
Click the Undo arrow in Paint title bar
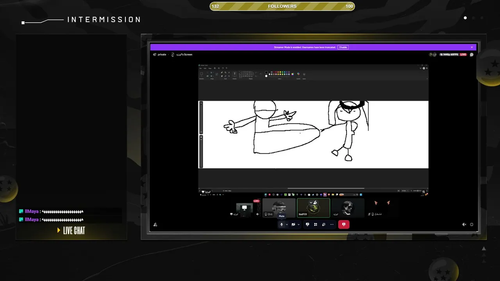[x=223, y=68]
